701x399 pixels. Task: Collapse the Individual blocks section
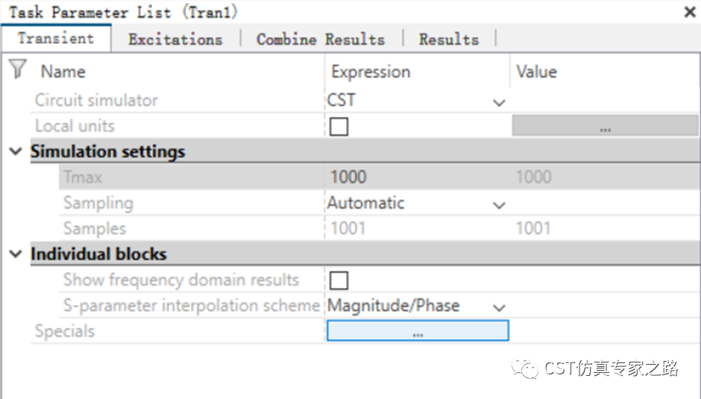point(15,254)
